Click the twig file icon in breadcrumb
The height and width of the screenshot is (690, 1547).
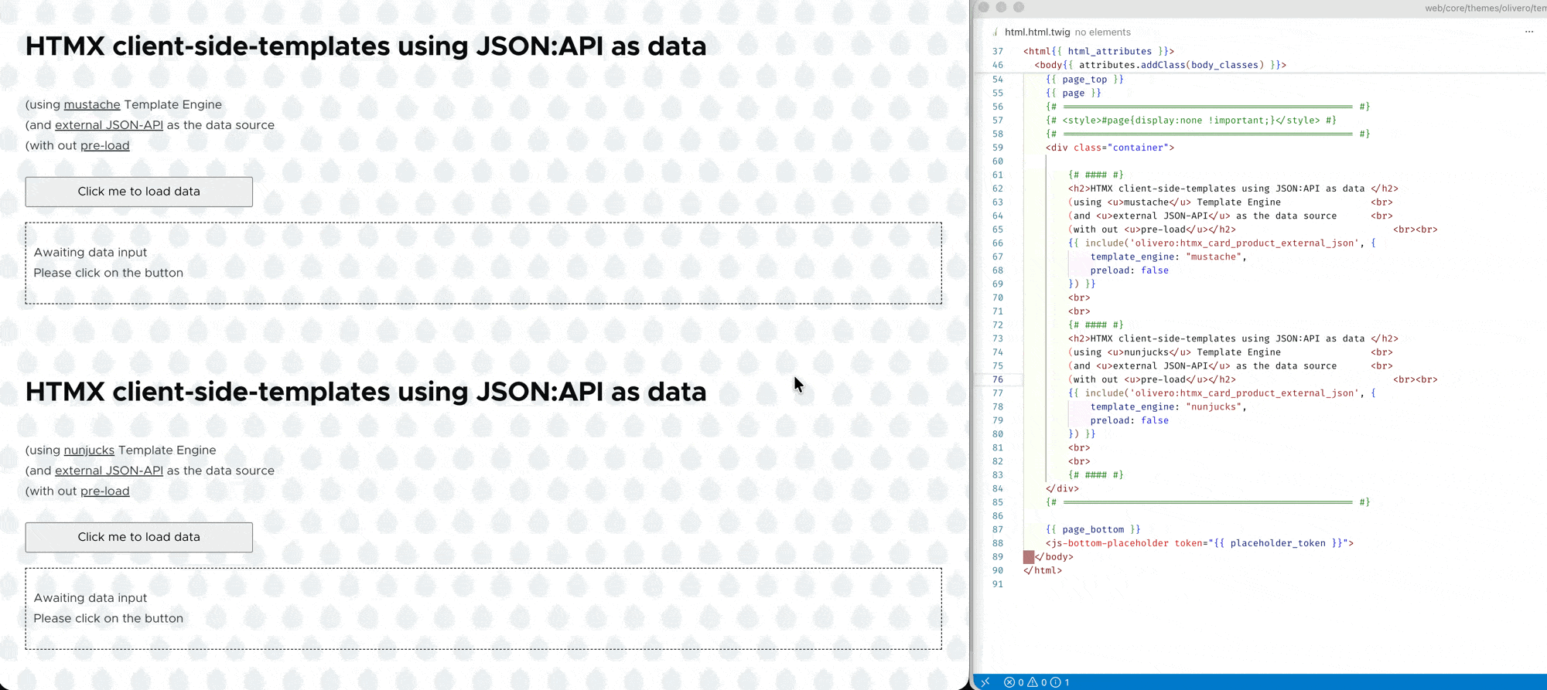(995, 32)
